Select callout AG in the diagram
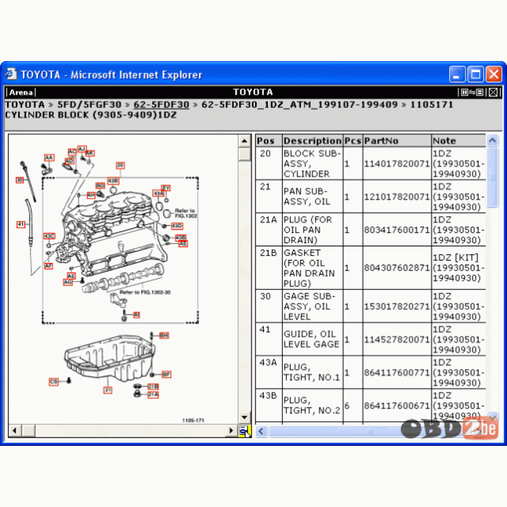 pyautogui.click(x=68, y=282)
